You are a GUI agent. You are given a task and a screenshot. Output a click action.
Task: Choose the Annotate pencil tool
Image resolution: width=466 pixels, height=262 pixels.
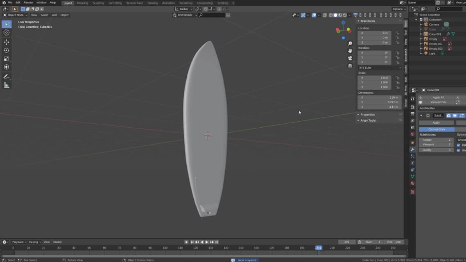[x=7, y=77]
